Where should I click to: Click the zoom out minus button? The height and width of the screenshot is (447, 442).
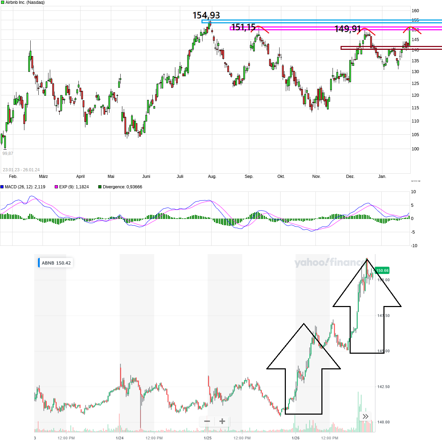(206, 421)
